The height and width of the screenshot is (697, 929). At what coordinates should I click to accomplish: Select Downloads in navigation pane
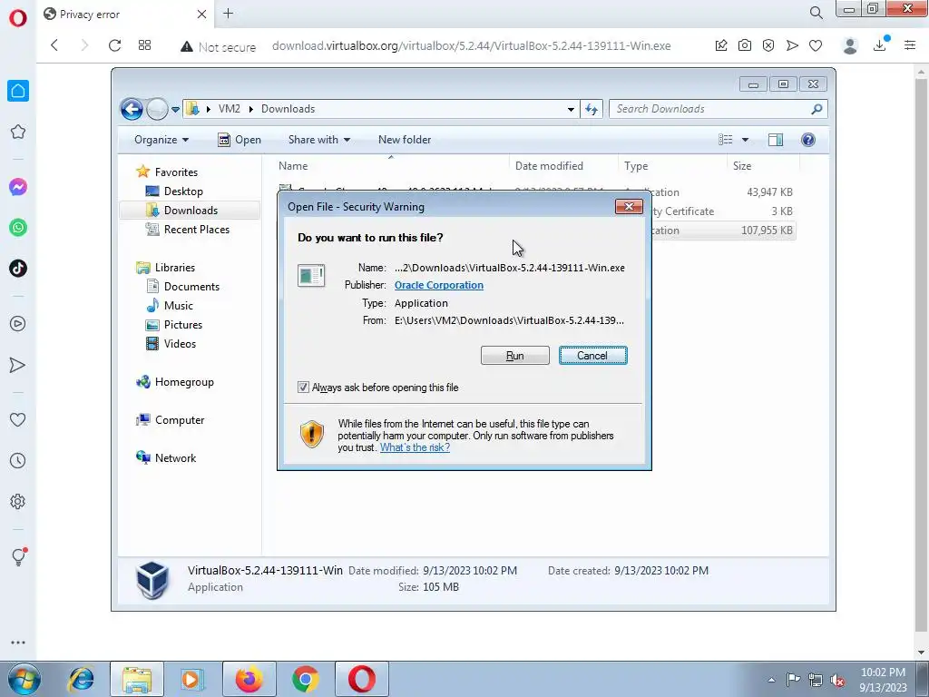[191, 211]
